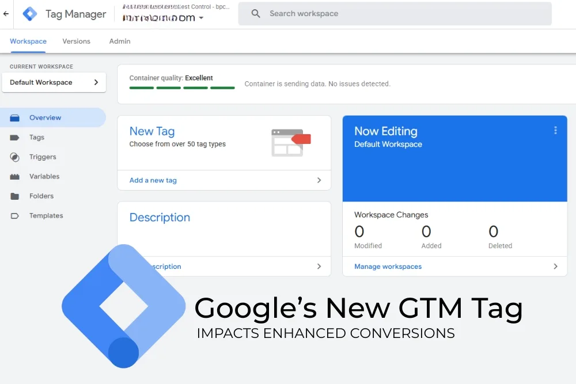
Task: Click the Manage workspaces link
Action: (x=388, y=267)
